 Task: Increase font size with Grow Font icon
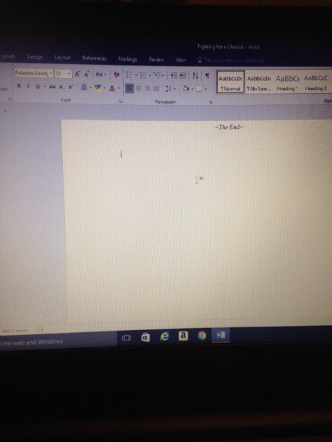[x=77, y=75]
